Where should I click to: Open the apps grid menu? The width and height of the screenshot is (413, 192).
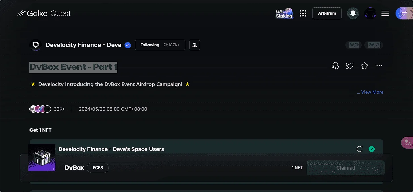click(x=303, y=13)
